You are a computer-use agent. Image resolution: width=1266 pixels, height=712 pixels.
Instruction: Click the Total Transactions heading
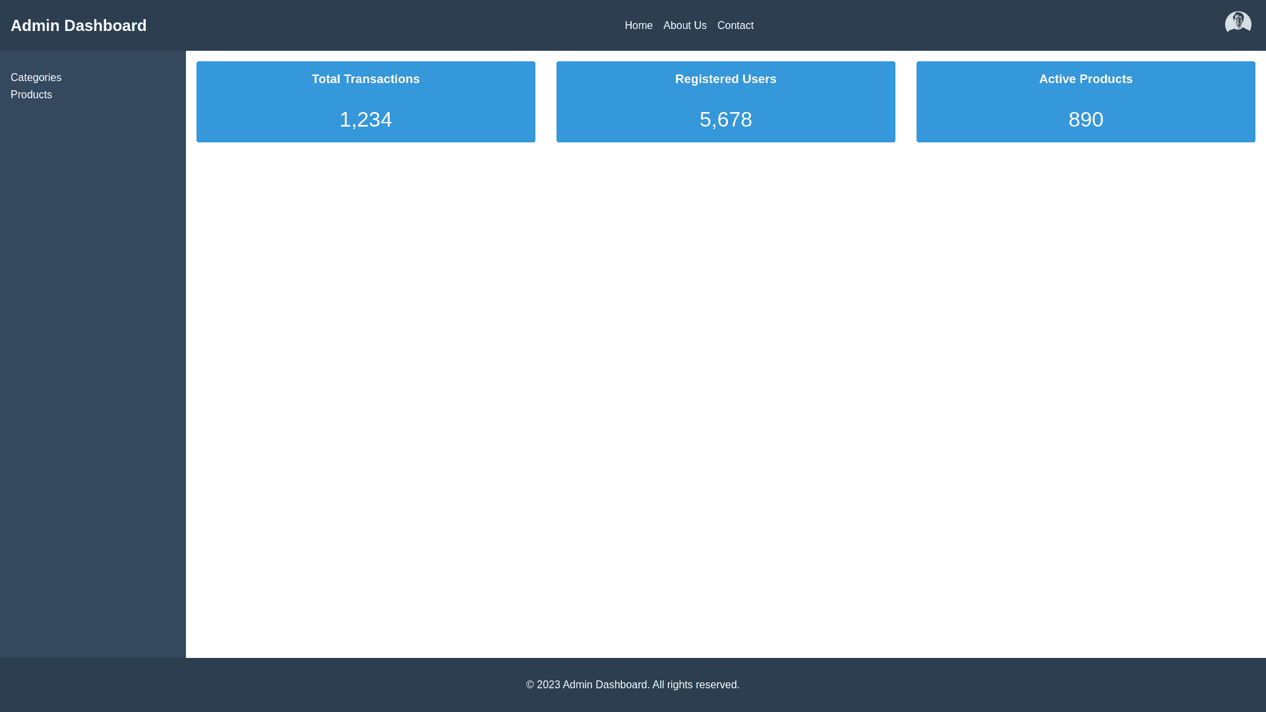pos(365,79)
